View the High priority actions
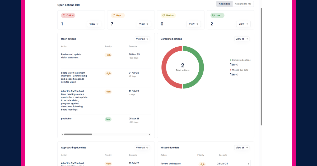Viewport: 317px width, 166px height. (x=144, y=24)
